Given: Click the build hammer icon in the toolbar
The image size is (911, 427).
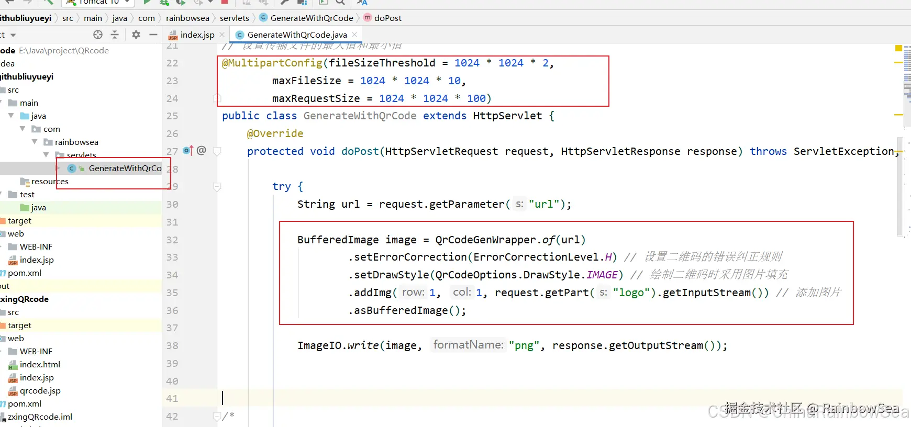Looking at the screenshot, I should click(284, 2).
